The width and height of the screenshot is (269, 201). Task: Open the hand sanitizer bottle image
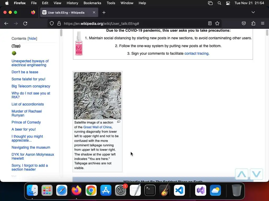point(79,43)
